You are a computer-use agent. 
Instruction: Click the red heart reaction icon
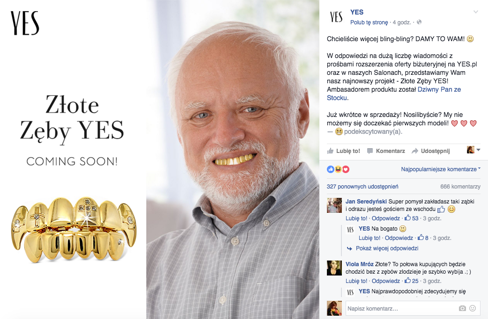coord(346,169)
